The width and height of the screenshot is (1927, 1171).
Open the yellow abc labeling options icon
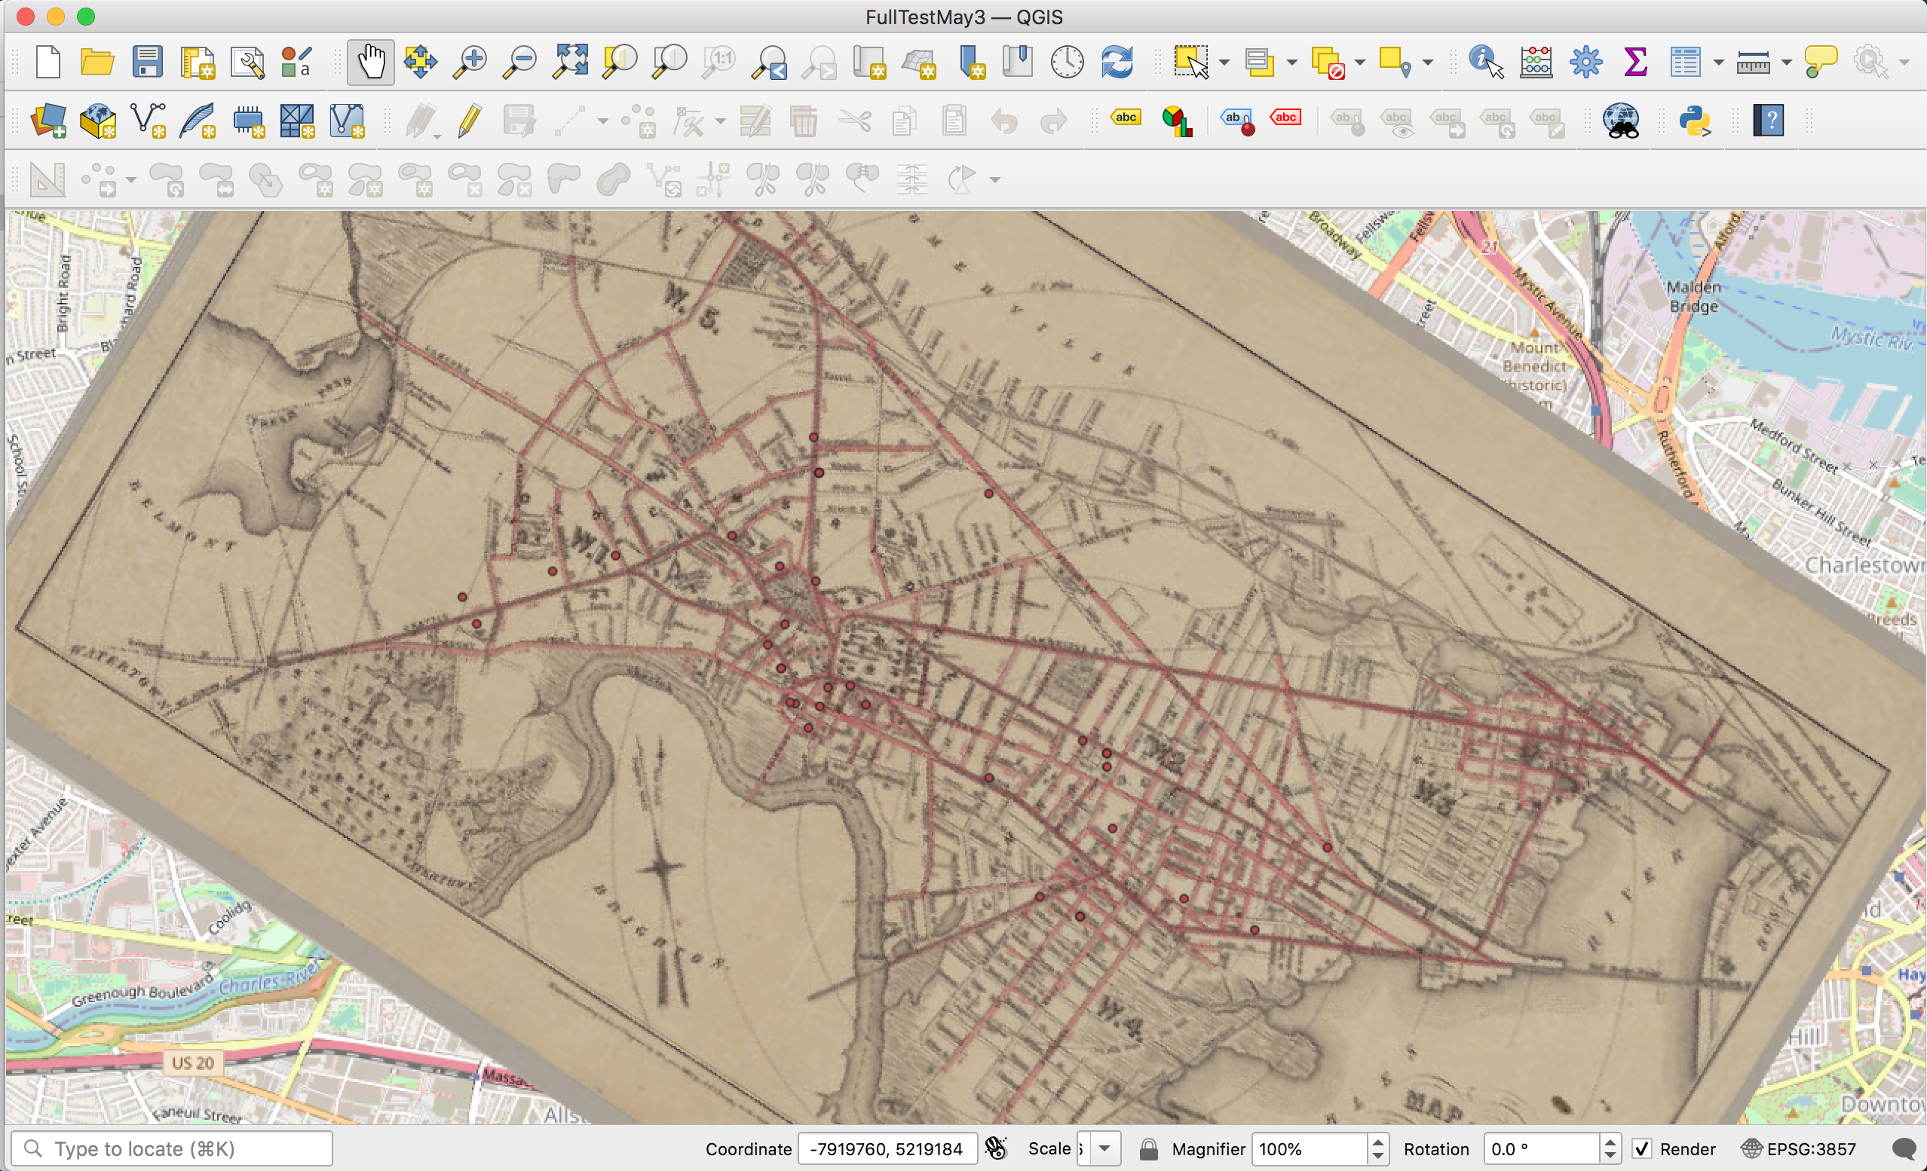coord(1126,118)
